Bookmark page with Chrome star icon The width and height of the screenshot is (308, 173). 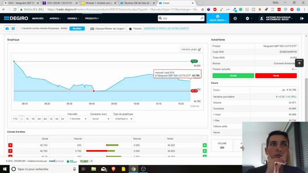click(x=203, y=10)
